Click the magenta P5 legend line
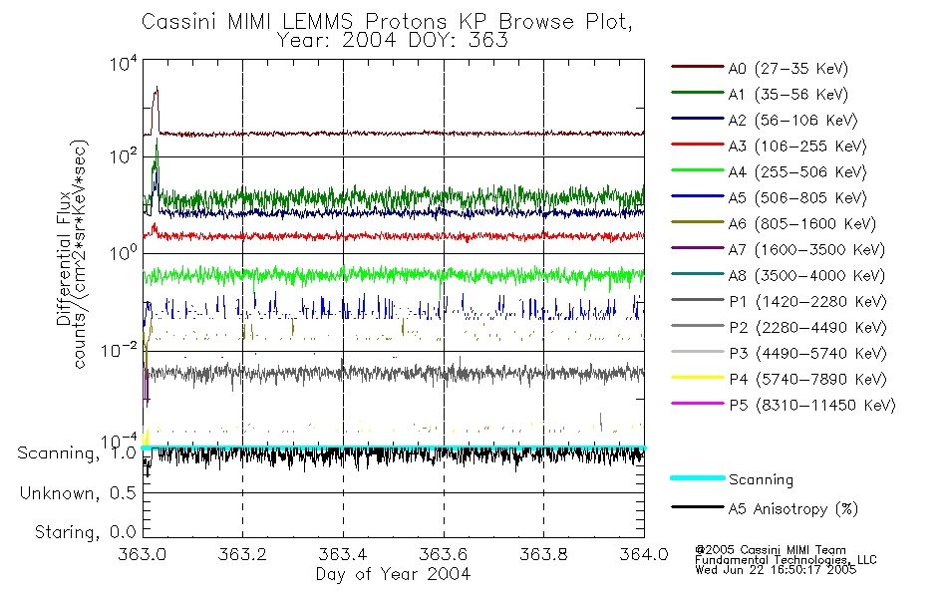The image size is (947, 598). pyautogui.click(x=698, y=403)
